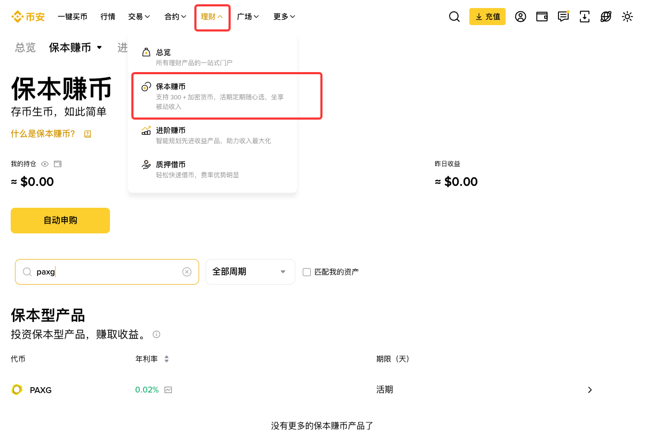View notifications via the chat bubble icon
This screenshot has height=447, width=645.
(563, 17)
